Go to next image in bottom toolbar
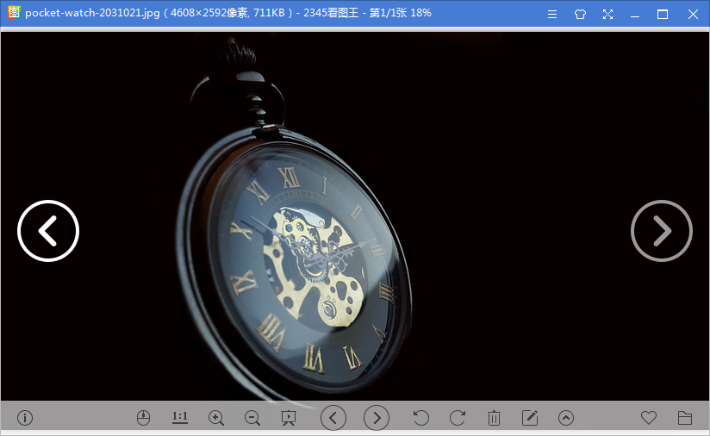710x436 pixels. [x=377, y=418]
